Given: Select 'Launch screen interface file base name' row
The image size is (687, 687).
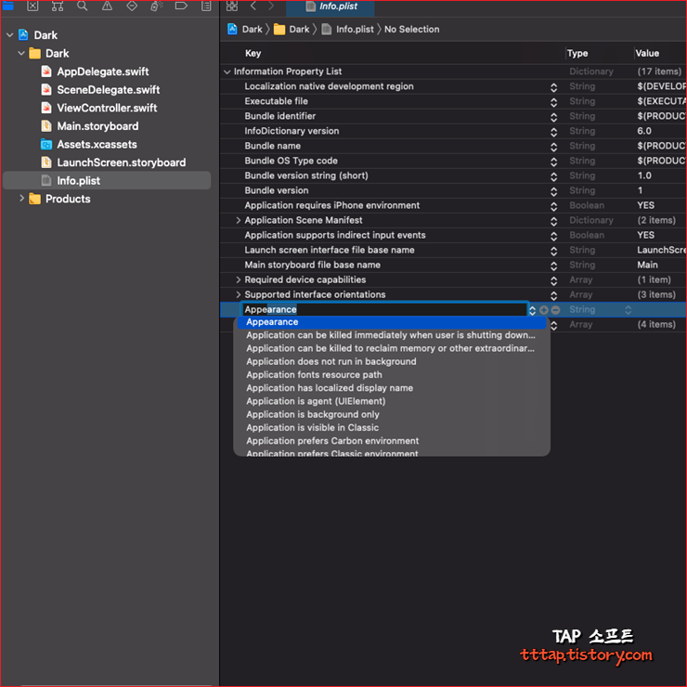Looking at the screenshot, I should click(453, 250).
